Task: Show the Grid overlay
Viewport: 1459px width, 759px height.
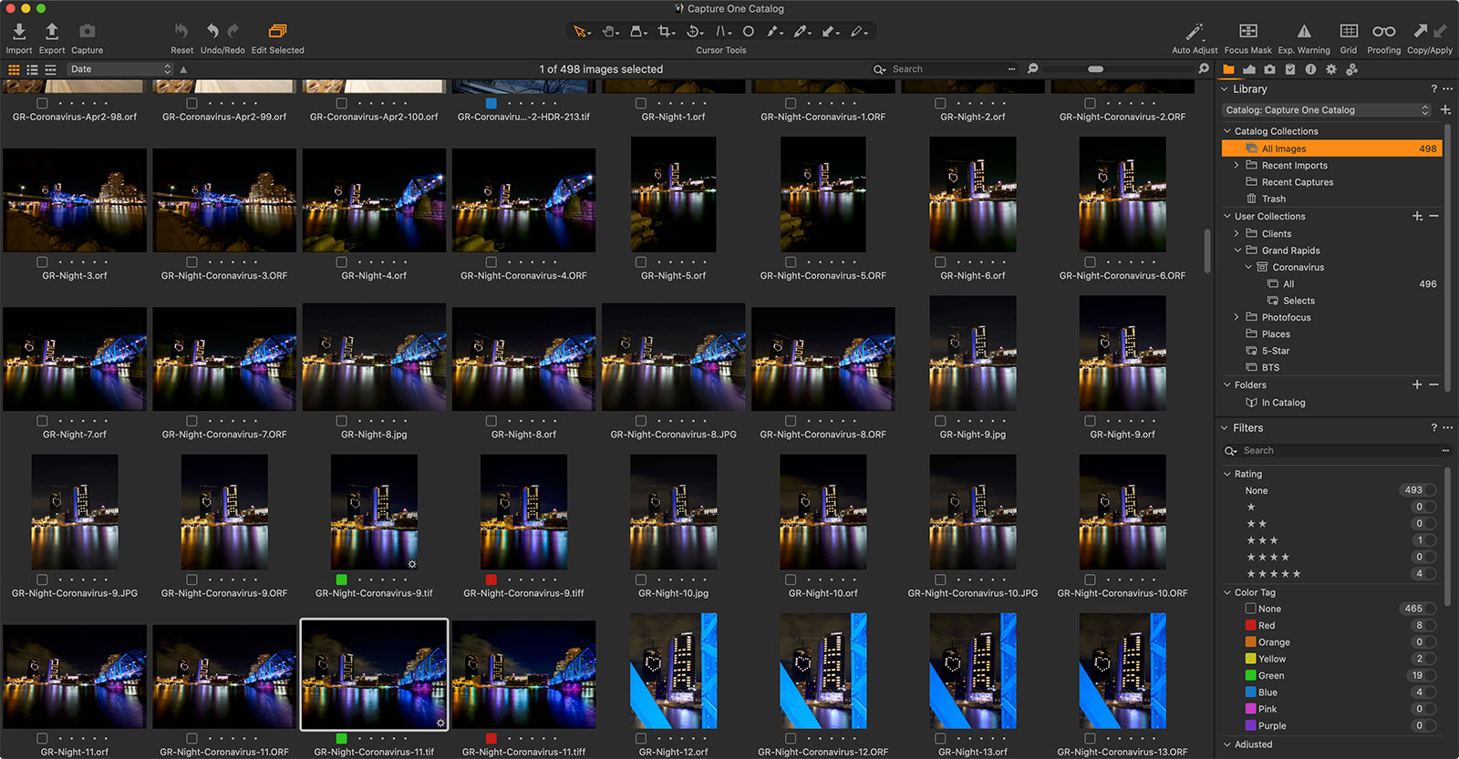Action: [1349, 32]
